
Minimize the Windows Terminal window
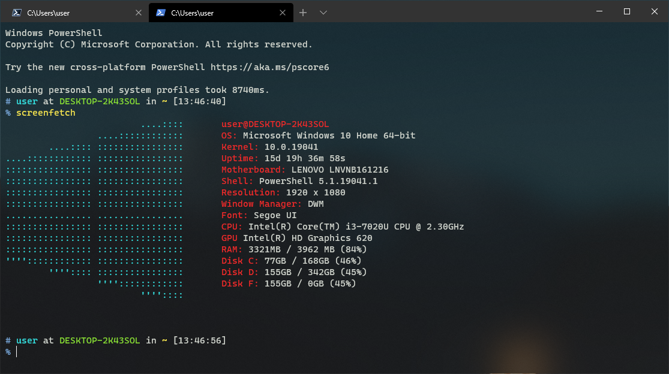(x=599, y=11)
